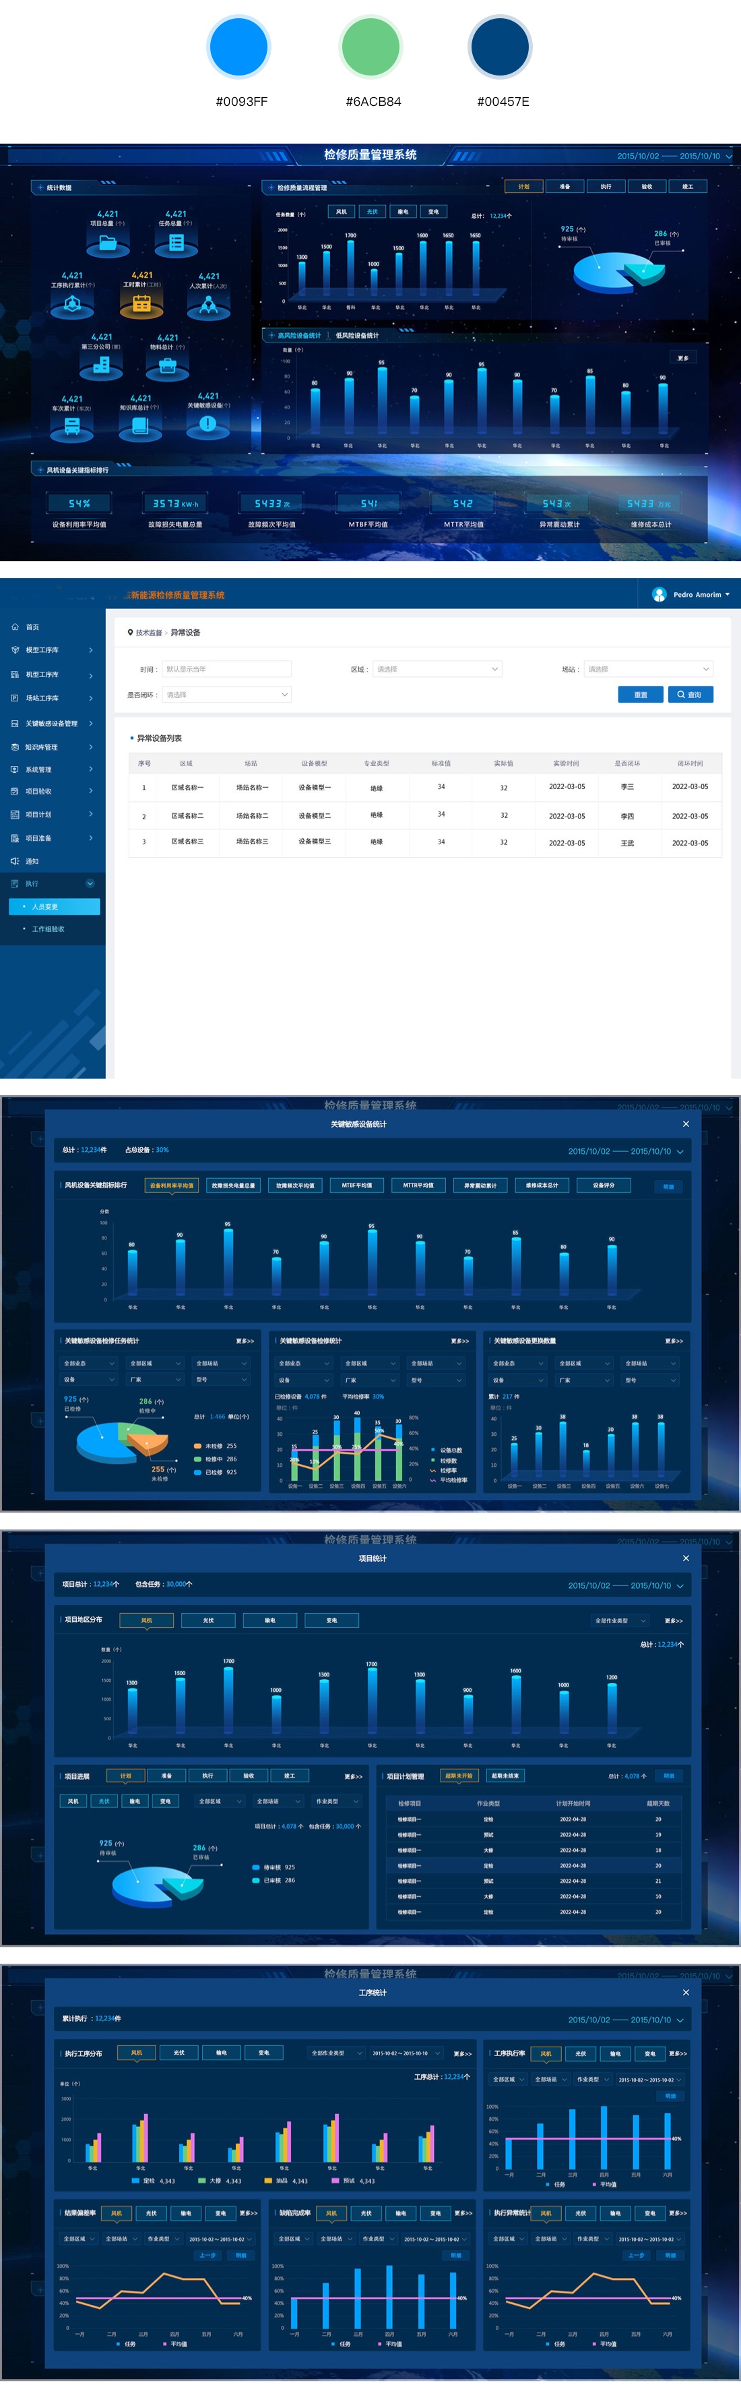
Task: Click the 人次累计 people icon
Action: point(210,304)
